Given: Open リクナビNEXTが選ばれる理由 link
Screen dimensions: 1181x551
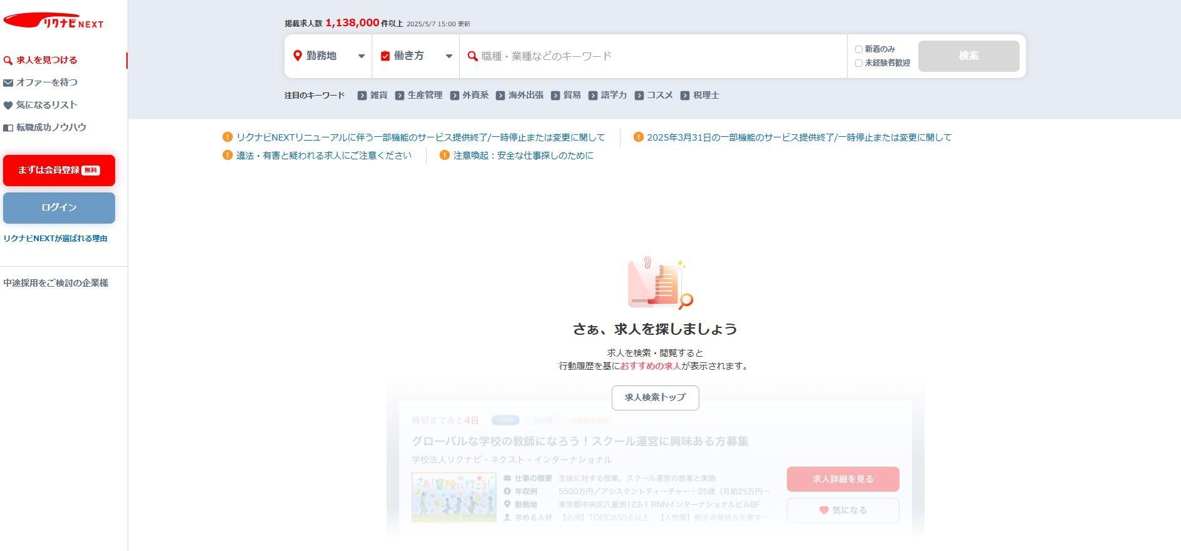Looking at the screenshot, I should click(56, 239).
